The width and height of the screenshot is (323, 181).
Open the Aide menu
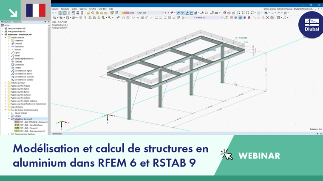111,9
